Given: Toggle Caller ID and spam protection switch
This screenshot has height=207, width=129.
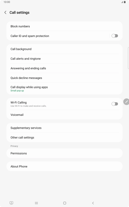Looking at the screenshot, I should [x=115, y=36].
